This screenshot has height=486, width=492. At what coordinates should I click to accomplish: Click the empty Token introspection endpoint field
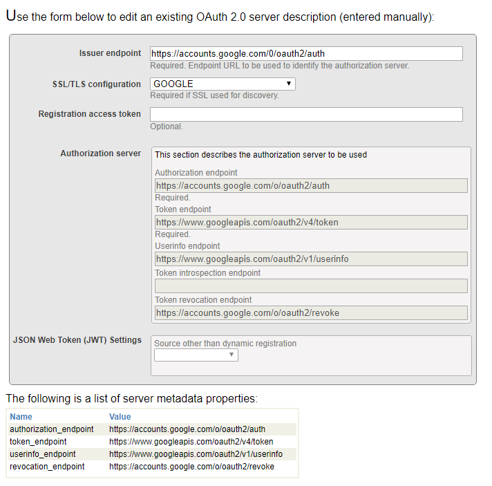coord(311,286)
